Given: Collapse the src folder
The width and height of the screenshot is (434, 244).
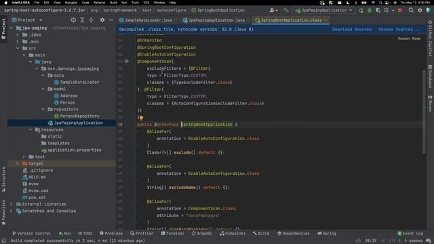Looking at the screenshot, I should (x=18, y=48).
